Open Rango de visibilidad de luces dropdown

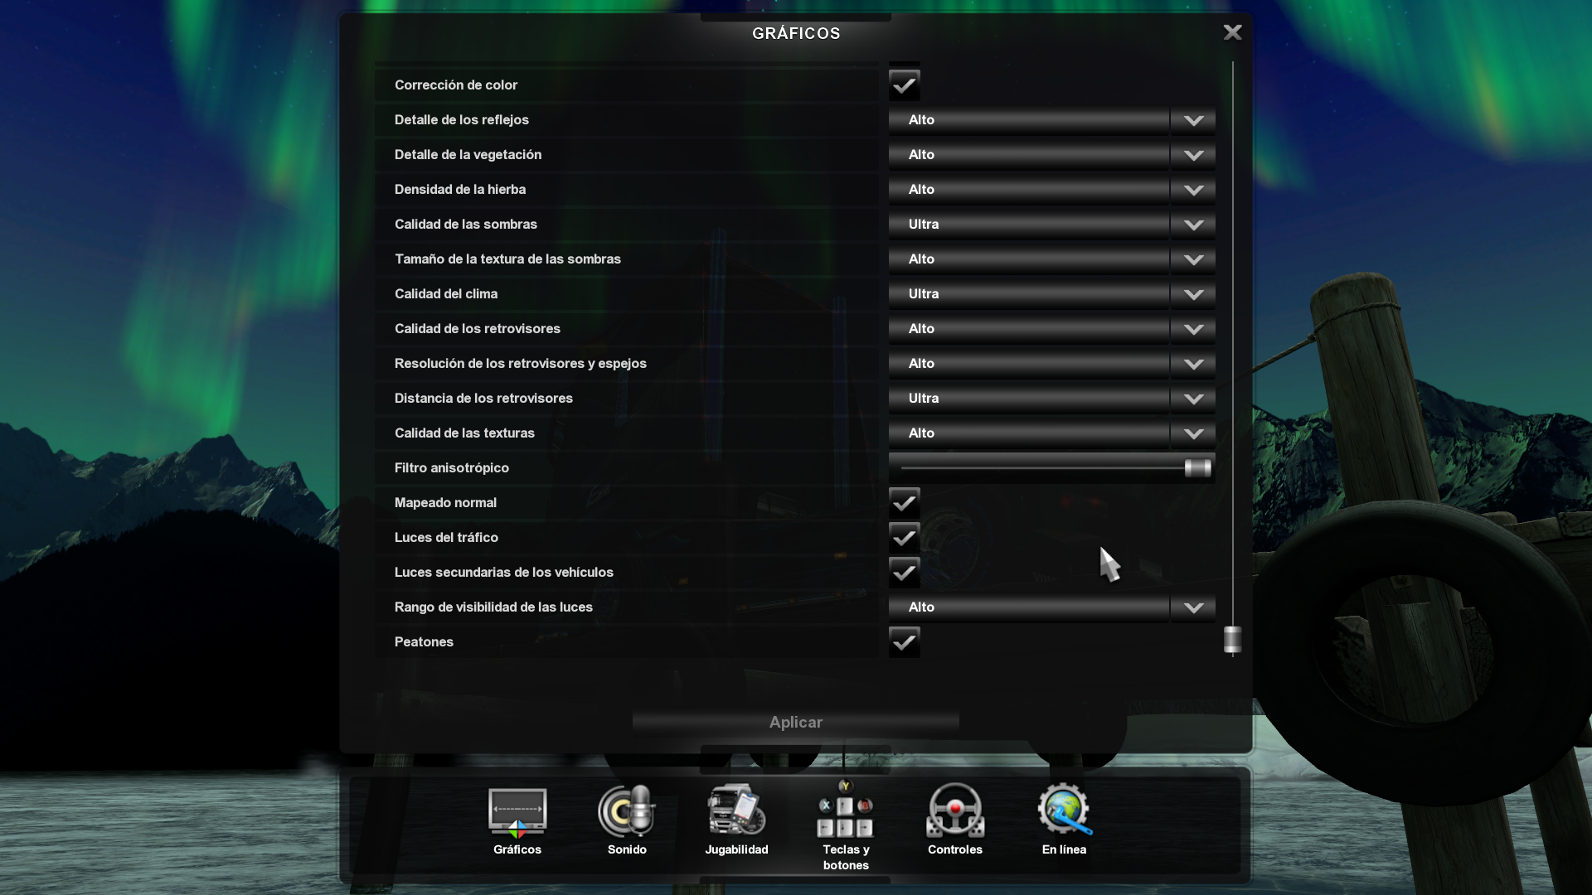click(x=1192, y=607)
